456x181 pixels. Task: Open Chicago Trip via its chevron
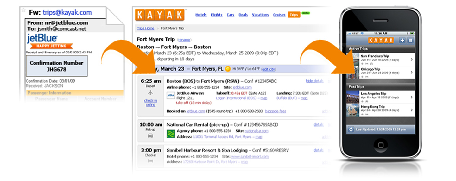click(x=411, y=72)
